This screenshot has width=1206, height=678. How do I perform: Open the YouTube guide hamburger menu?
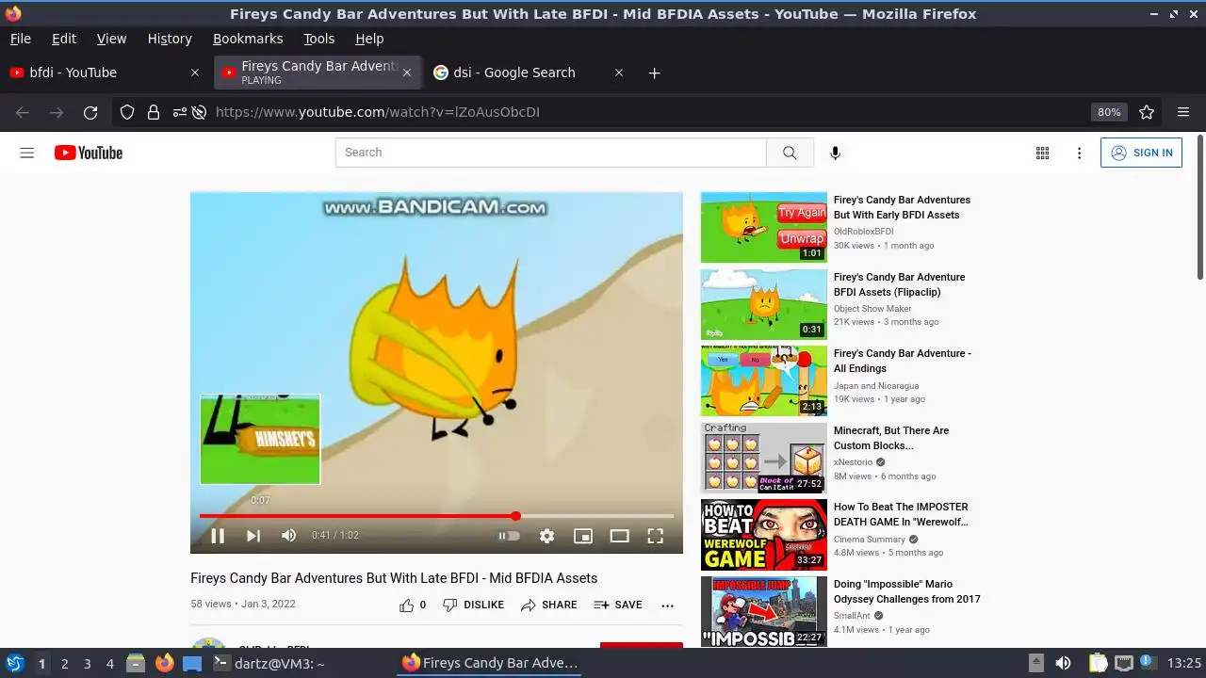(27, 153)
